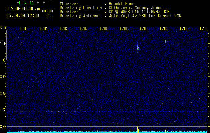The width and height of the screenshot is (210, 133).
Task: Click the small yellow spike near 1208 at bottom
Action: 166,131
